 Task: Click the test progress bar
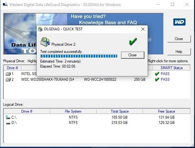pos(79,56)
